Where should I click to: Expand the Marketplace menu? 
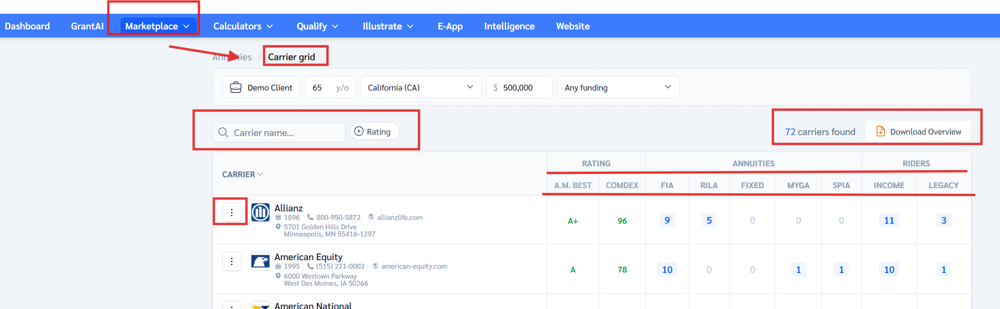pyautogui.click(x=158, y=26)
